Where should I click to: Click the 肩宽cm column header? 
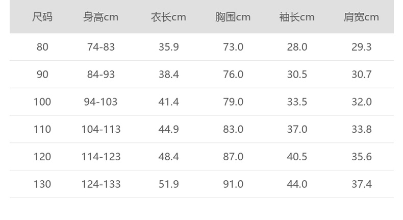[361, 17]
